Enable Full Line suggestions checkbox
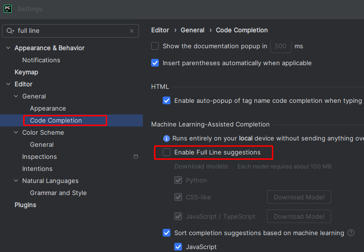The width and height of the screenshot is (364, 252). pyautogui.click(x=167, y=153)
